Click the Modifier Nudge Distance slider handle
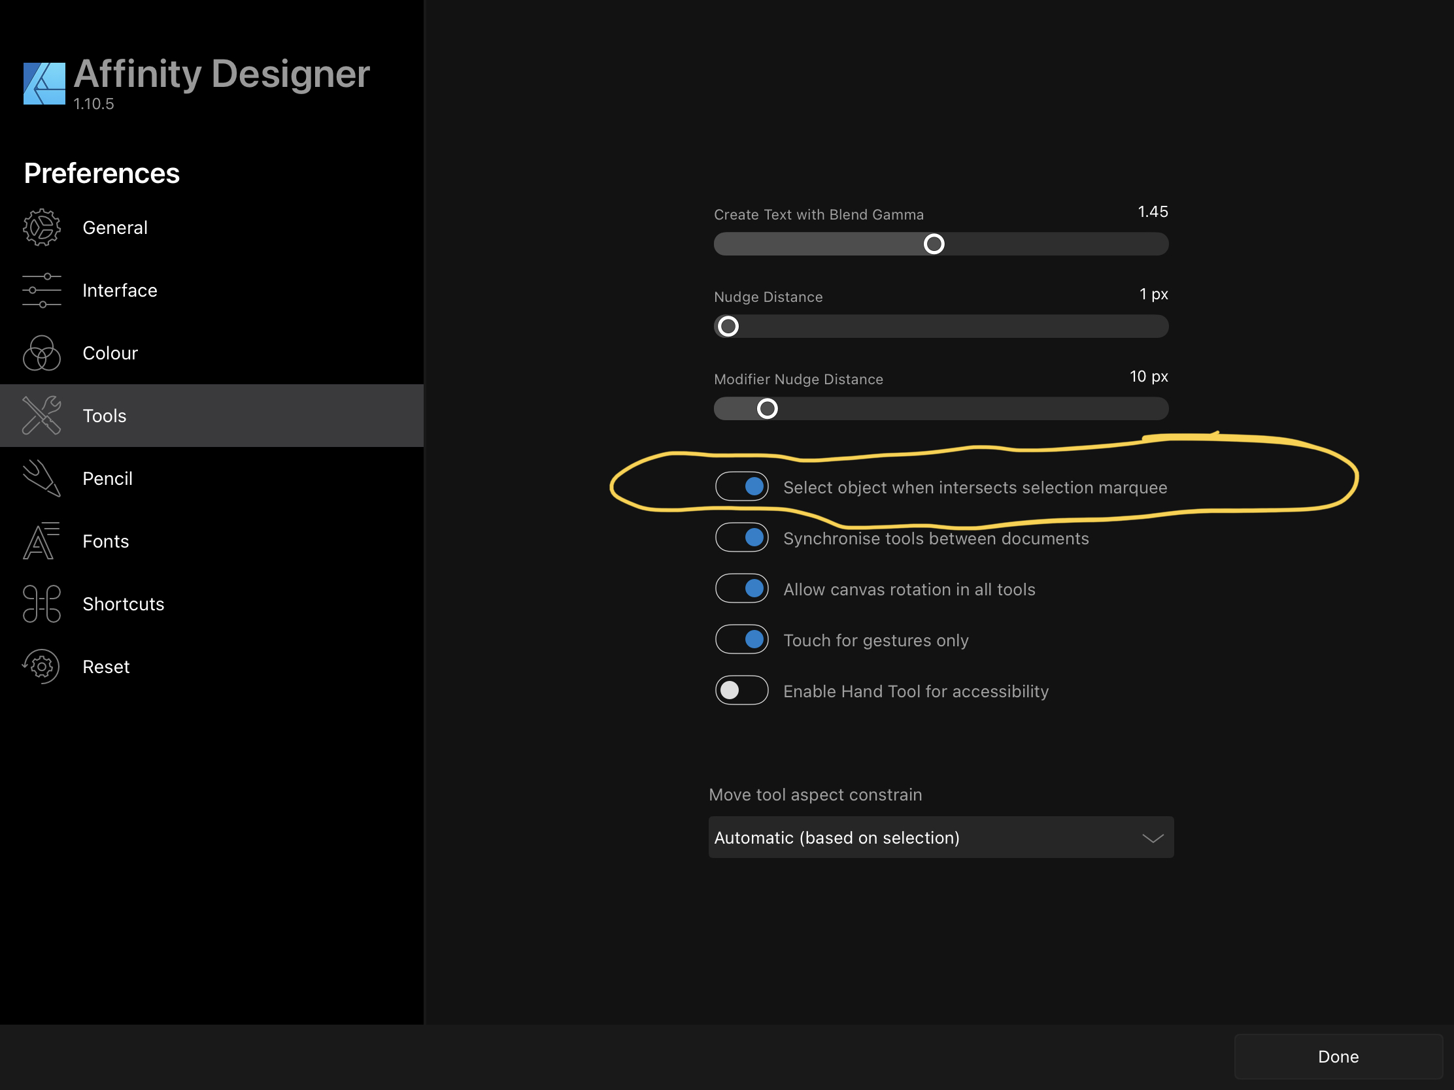This screenshot has height=1090, width=1454. tap(767, 408)
